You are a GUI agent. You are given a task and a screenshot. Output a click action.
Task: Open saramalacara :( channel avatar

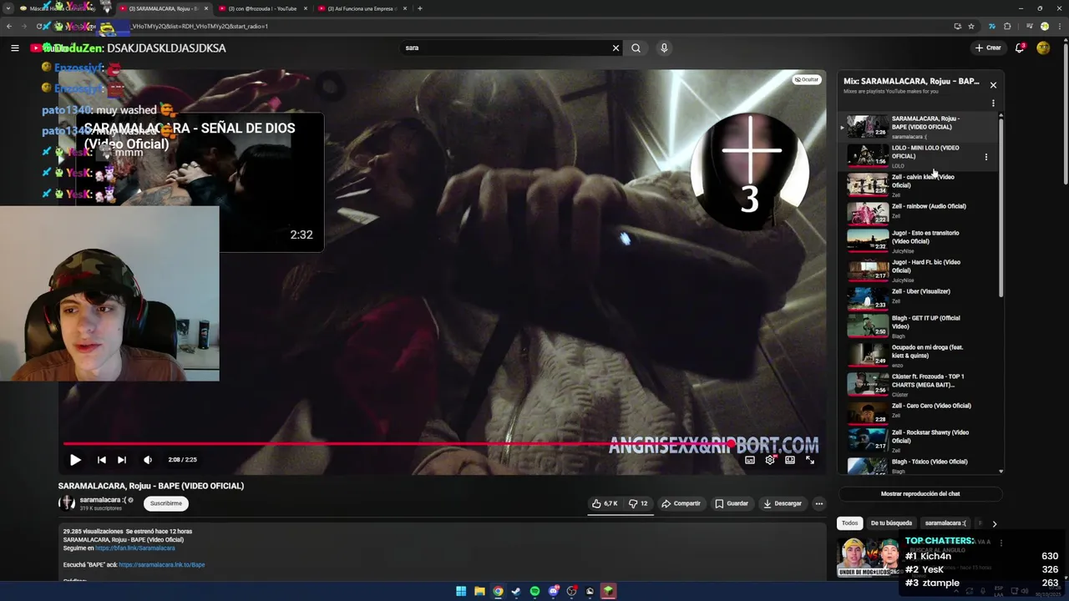click(66, 503)
